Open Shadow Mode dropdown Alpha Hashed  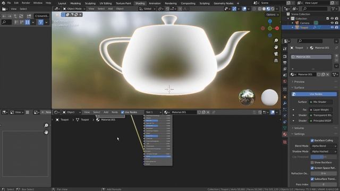324,152
